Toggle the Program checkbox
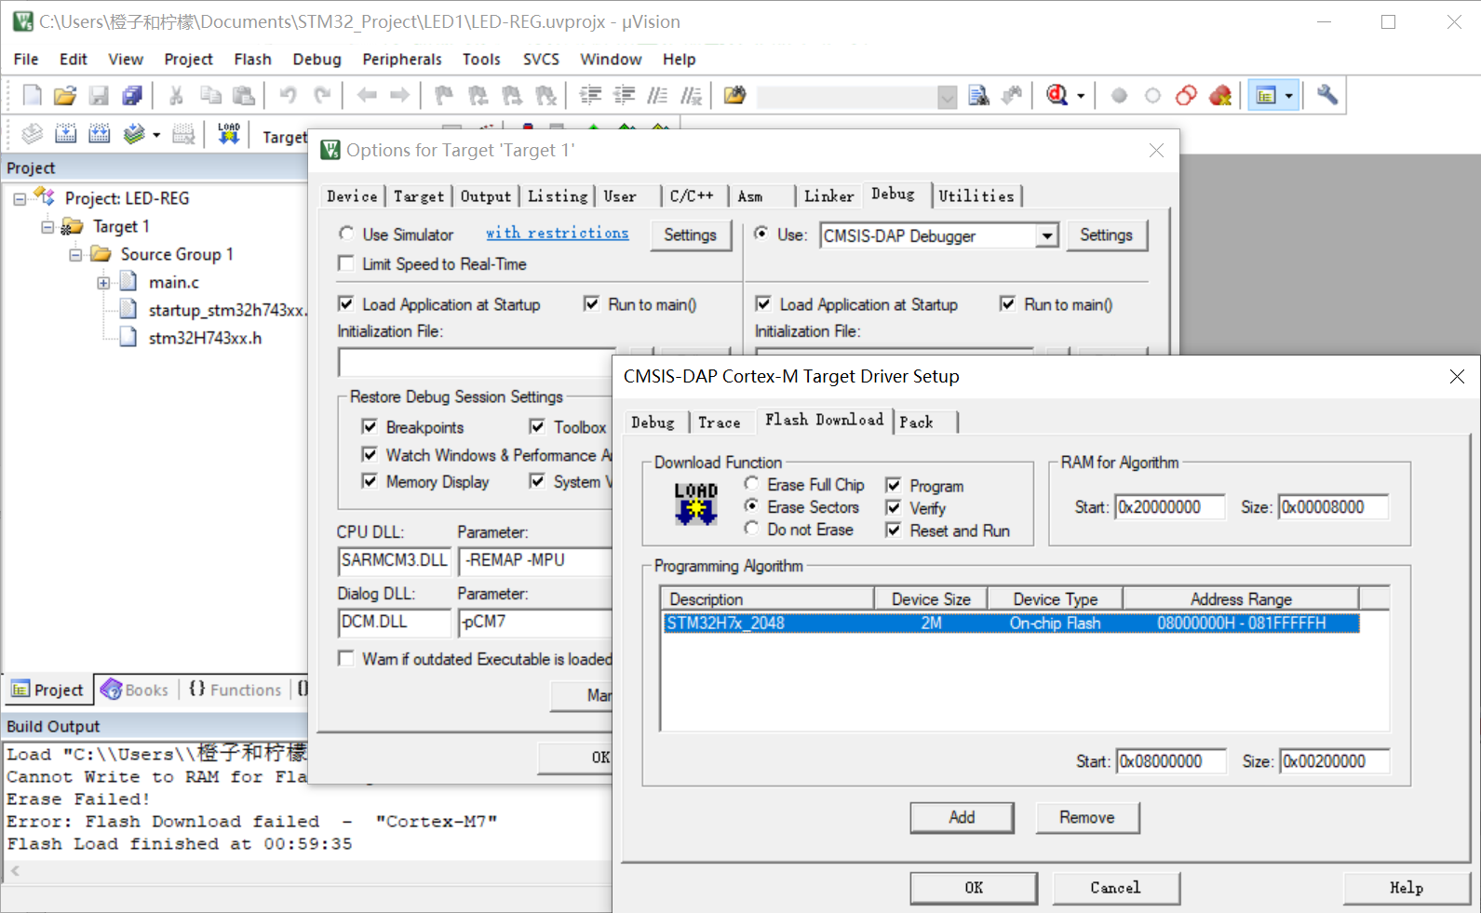 [894, 485]
